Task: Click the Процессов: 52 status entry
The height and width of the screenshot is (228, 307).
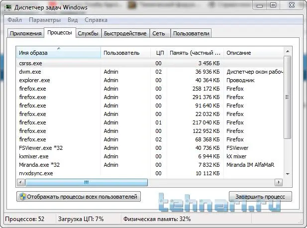Action: click(x=25, y=219)
